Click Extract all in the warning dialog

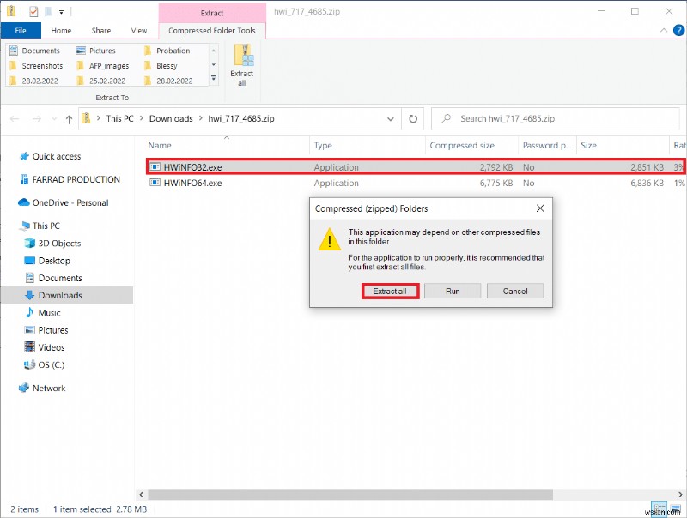point(389,291)
